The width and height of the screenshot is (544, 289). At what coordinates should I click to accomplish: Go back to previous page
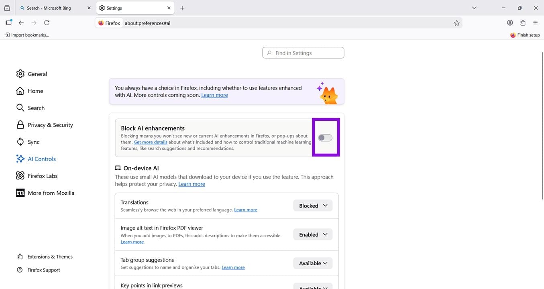(x=21, y=23)
